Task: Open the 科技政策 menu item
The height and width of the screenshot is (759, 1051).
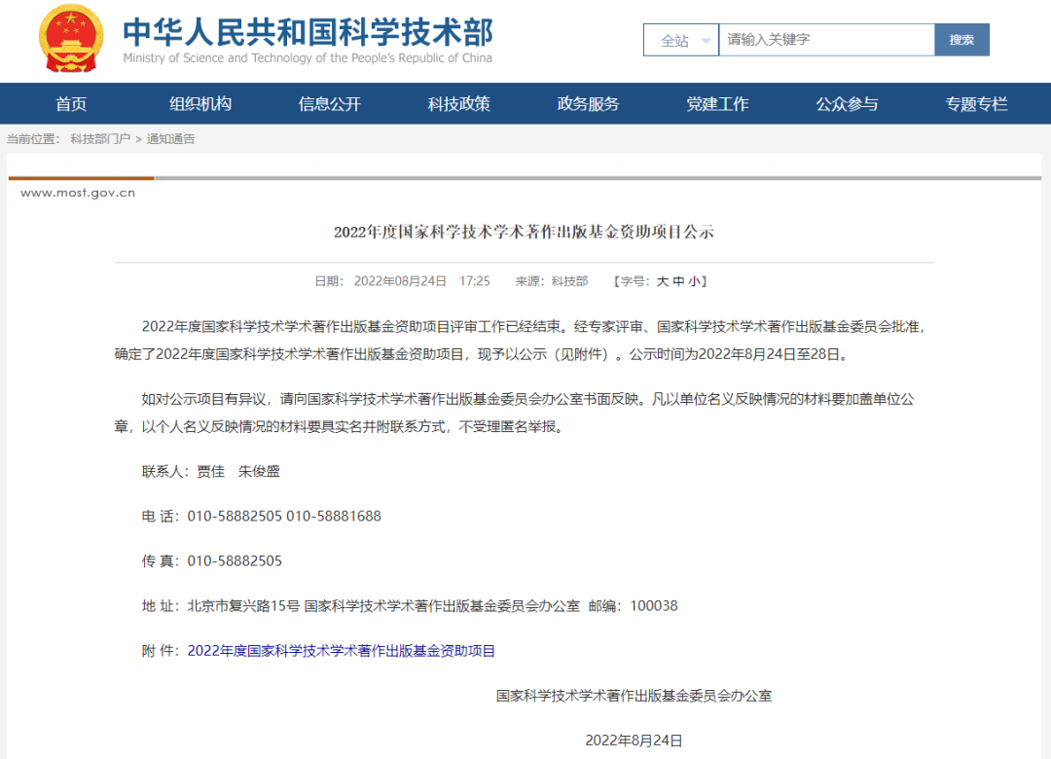Action: [459, 104]
